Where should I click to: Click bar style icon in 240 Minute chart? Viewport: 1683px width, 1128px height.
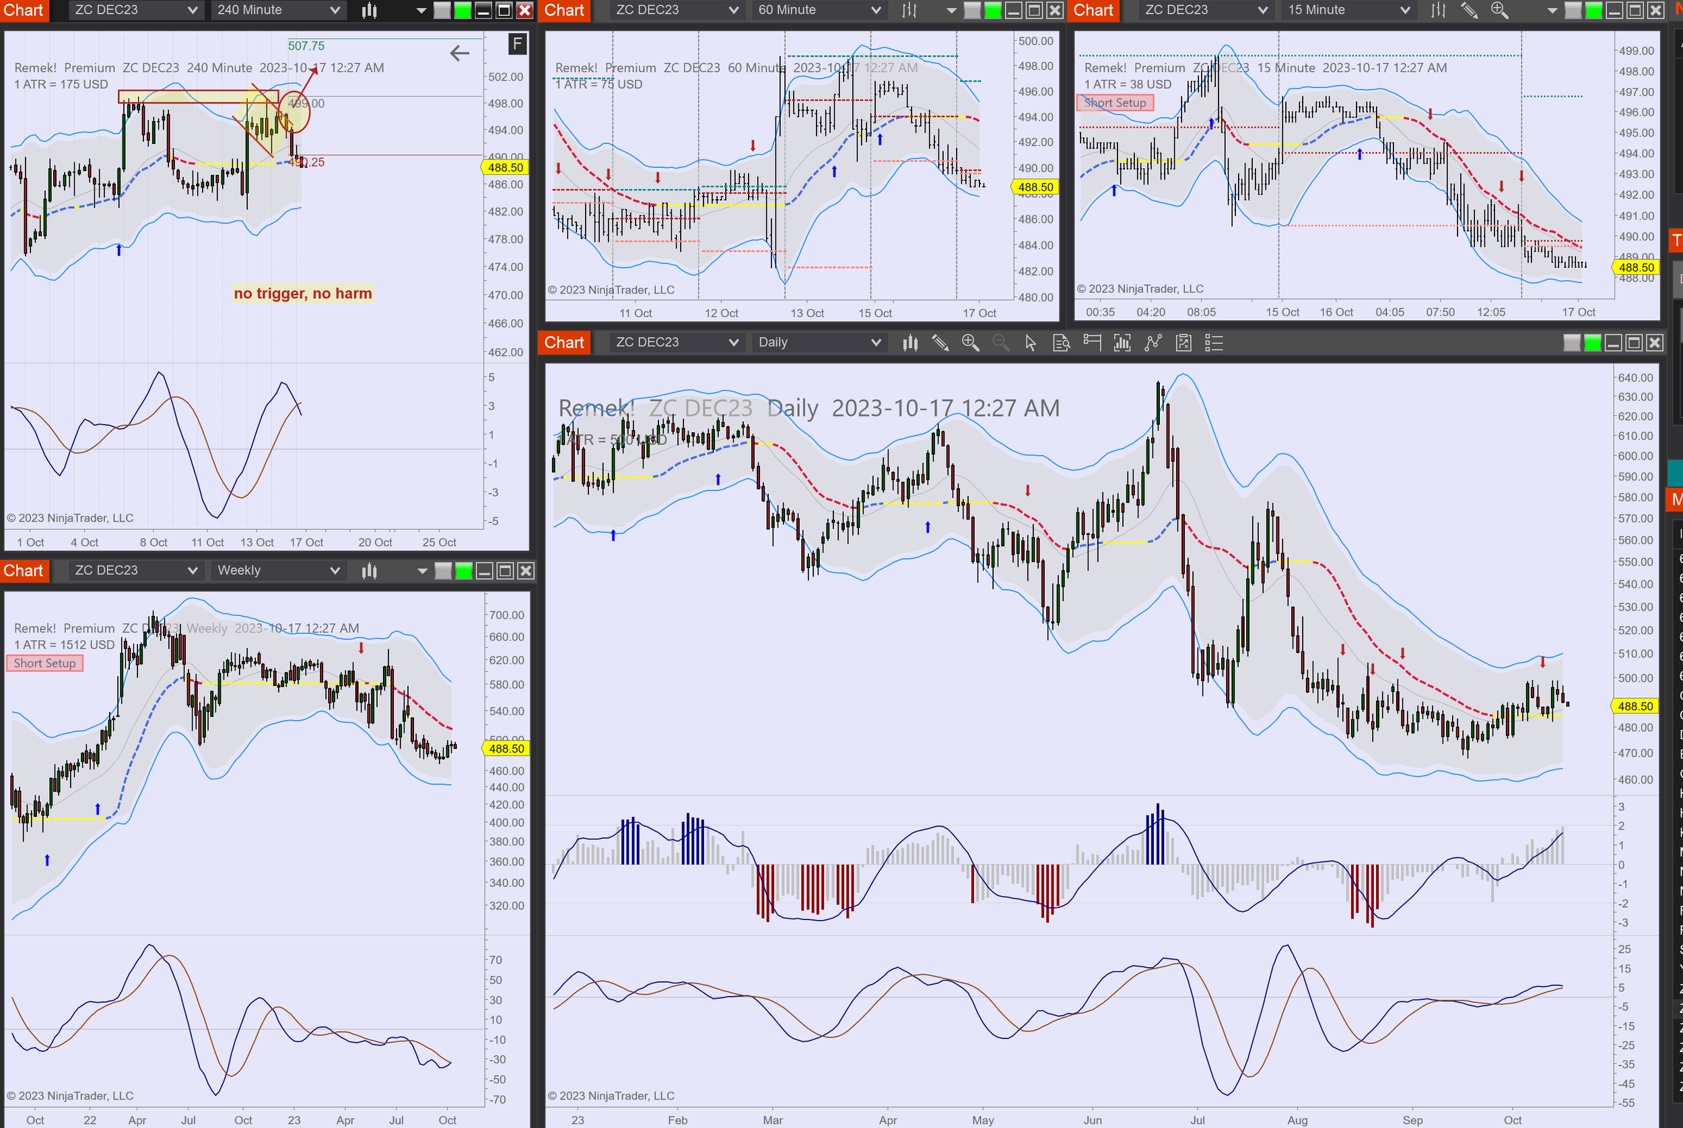(x=369, y=10)
